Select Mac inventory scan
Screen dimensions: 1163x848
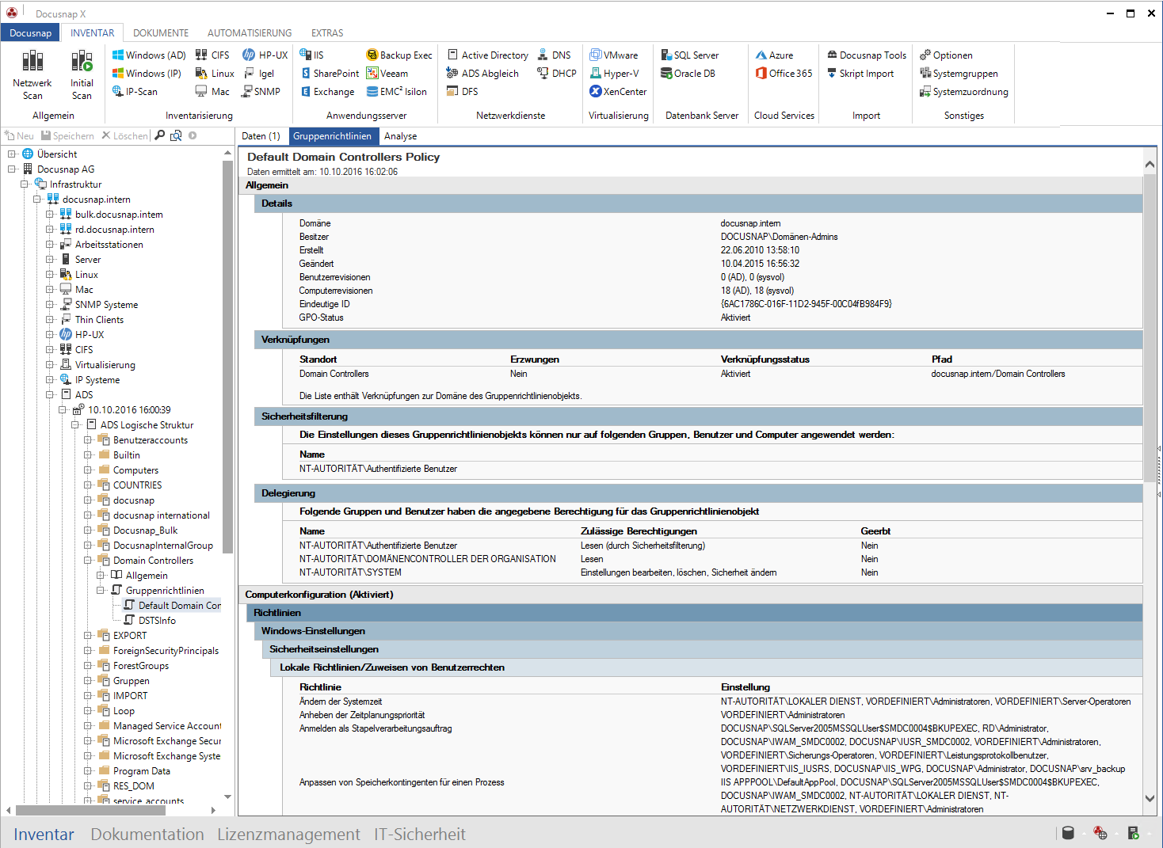[x=212, y=92]
